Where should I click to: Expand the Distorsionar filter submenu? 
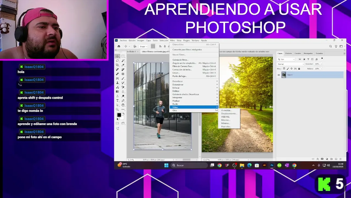[x=194, y=85]
